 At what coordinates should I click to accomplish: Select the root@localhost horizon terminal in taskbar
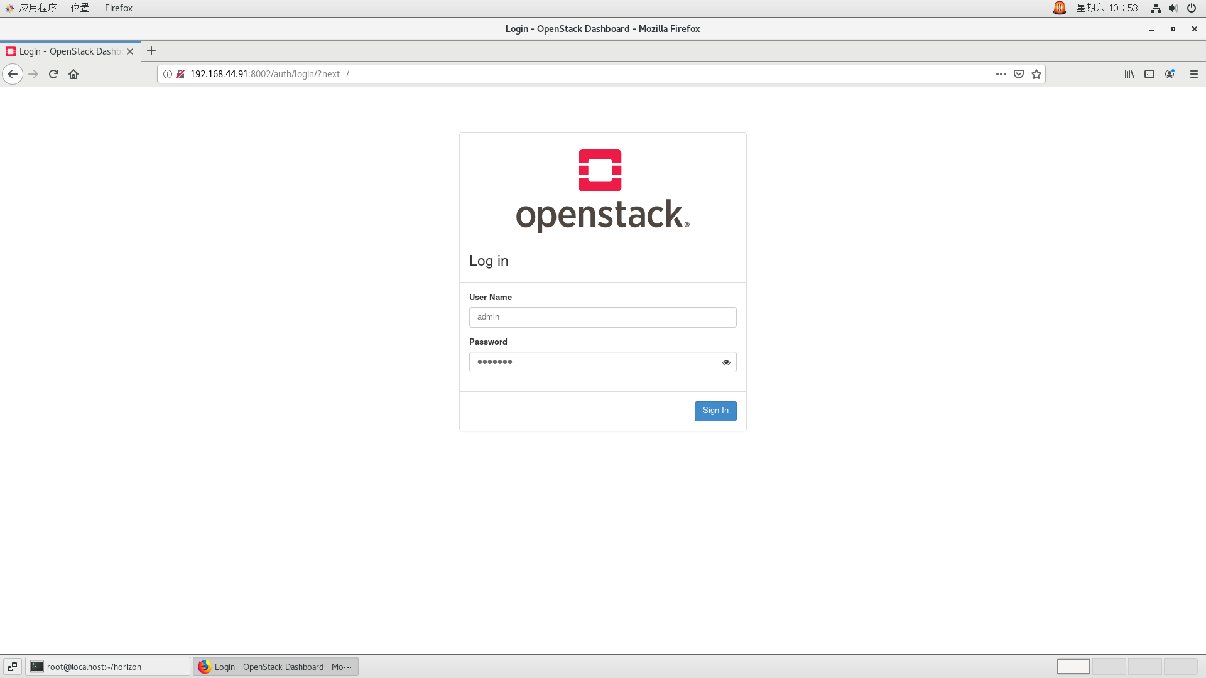(108, 667)
